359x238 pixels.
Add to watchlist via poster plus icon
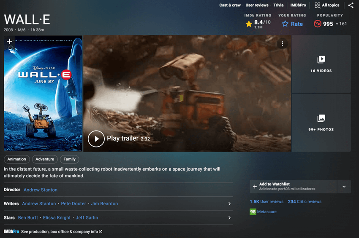point(9,41)
